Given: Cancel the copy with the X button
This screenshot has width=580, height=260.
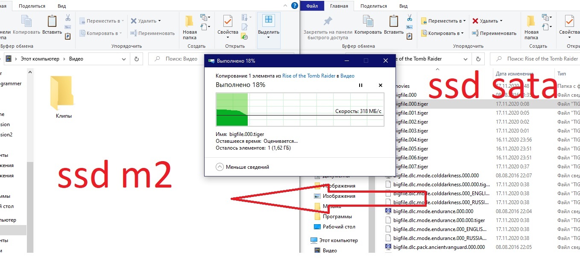Looking at the screenshot, I should 381,85.
